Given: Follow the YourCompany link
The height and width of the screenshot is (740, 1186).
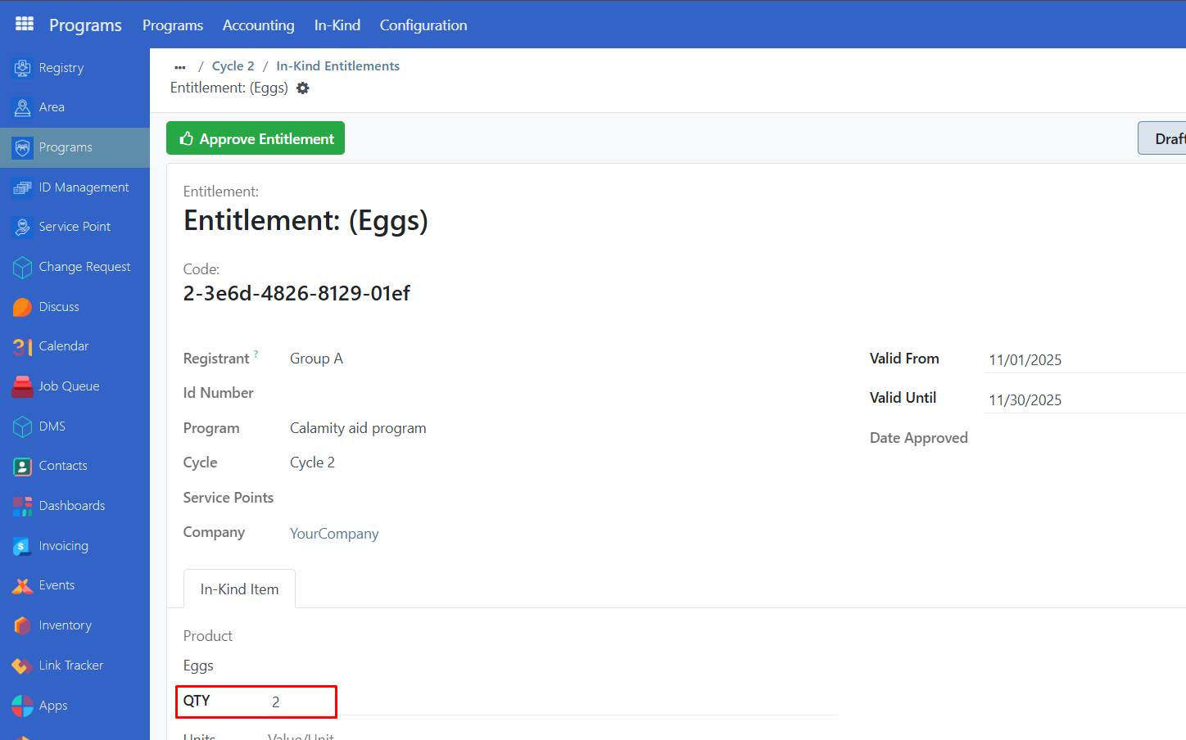Looking at the screenshot, I should (334, 534).
